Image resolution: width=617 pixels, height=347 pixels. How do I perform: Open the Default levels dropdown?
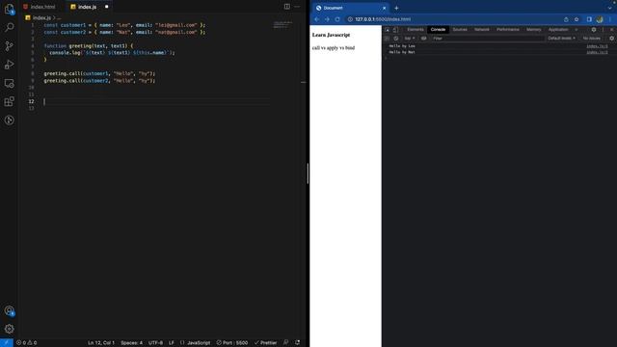[561, 39]
